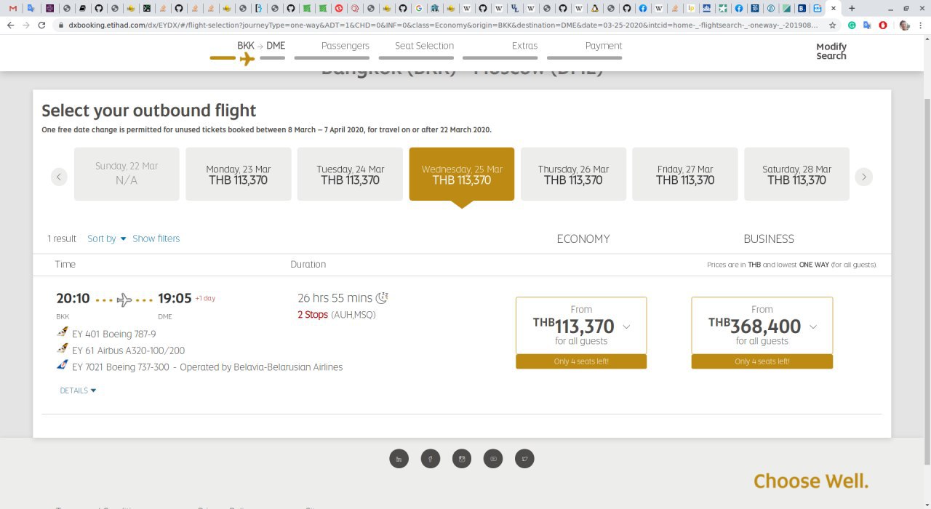The width and height of the screenshot is (931, 509).
Task: Click Show filters link
Action: 156,239
